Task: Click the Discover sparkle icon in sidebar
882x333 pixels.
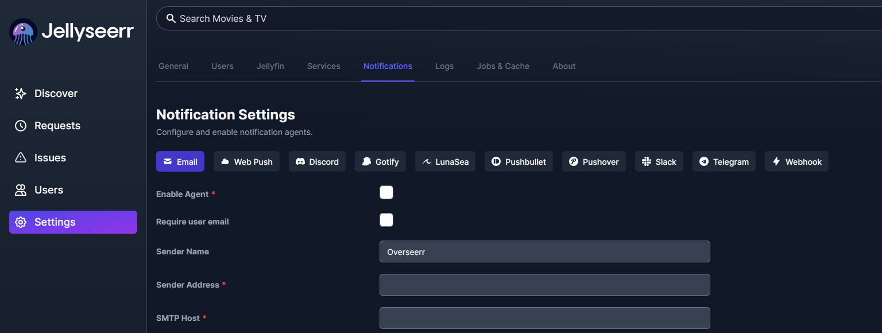Action: (x=21, y=94)
